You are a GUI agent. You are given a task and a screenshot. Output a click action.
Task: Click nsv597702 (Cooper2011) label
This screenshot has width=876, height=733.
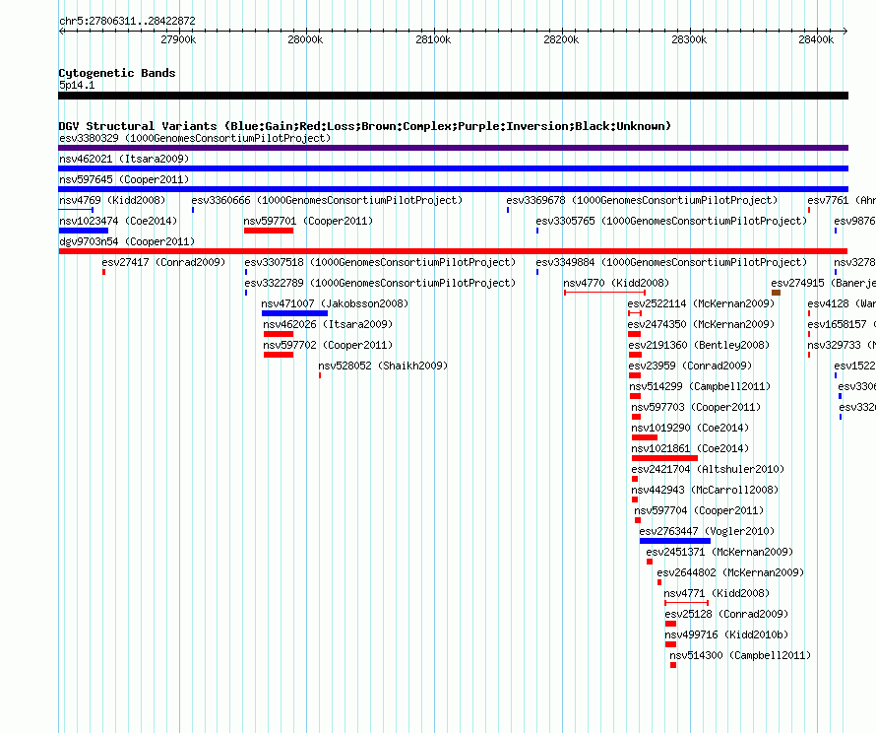tap(328, 345)
